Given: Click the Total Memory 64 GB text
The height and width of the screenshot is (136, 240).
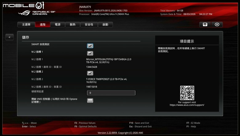Looking at the screenshot, I should 172,10.
